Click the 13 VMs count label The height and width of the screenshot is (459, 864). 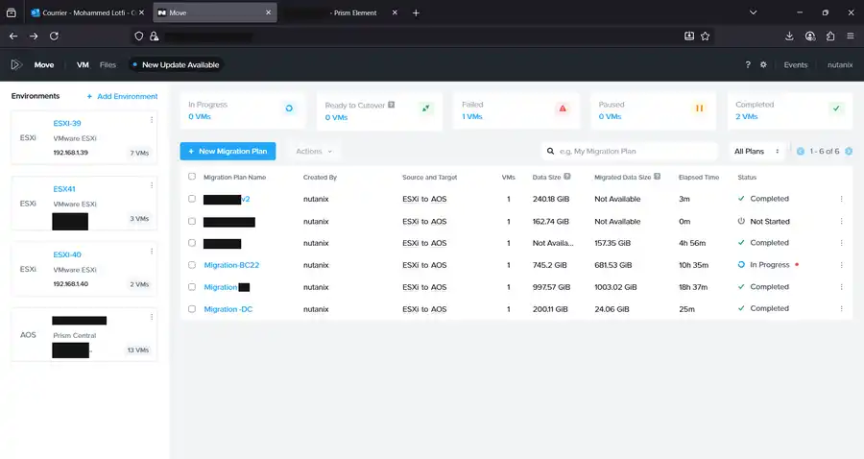tap(137, 350)
